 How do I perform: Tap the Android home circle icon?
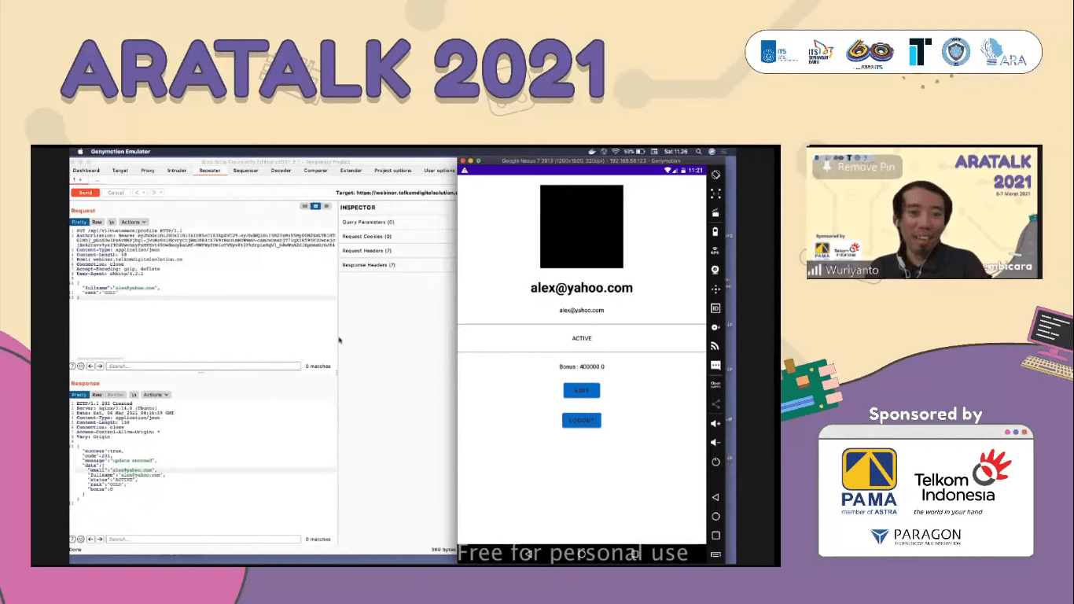[x=715, y=517]
